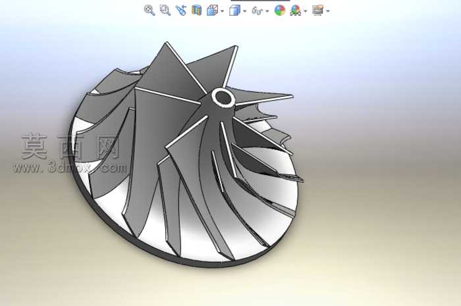Activate the Section View tool
Viewport: 461px width, 306px height.
[196, 11]
